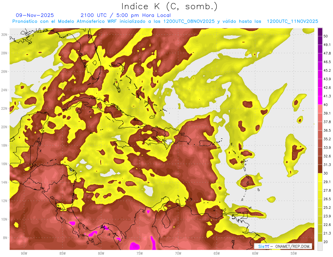Click the colorbar value 46.5
333x257 pixels.
[x=327, y=62]
